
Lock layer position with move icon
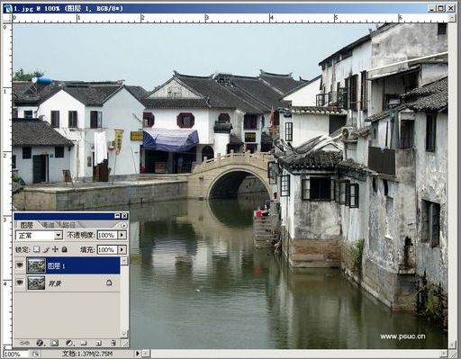pos(55,249)
